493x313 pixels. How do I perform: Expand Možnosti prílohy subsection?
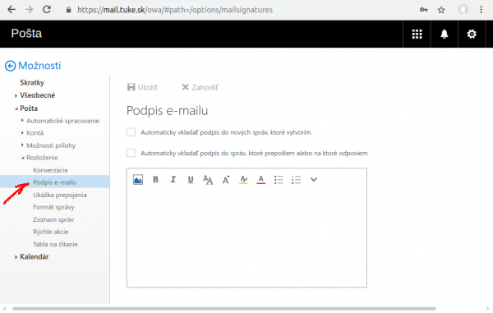[x=22, y=145]
